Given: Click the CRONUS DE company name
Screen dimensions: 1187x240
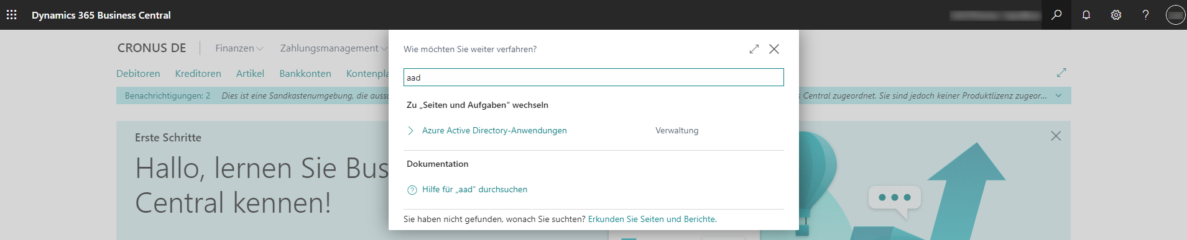Looking at the screenshot, I should click(152, 48).
